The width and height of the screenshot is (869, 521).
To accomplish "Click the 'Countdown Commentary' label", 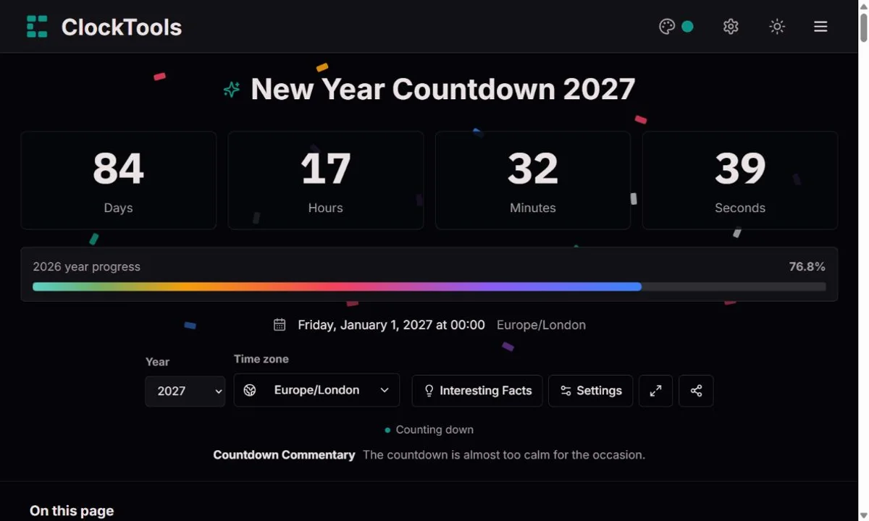I will tap(284, 455).
